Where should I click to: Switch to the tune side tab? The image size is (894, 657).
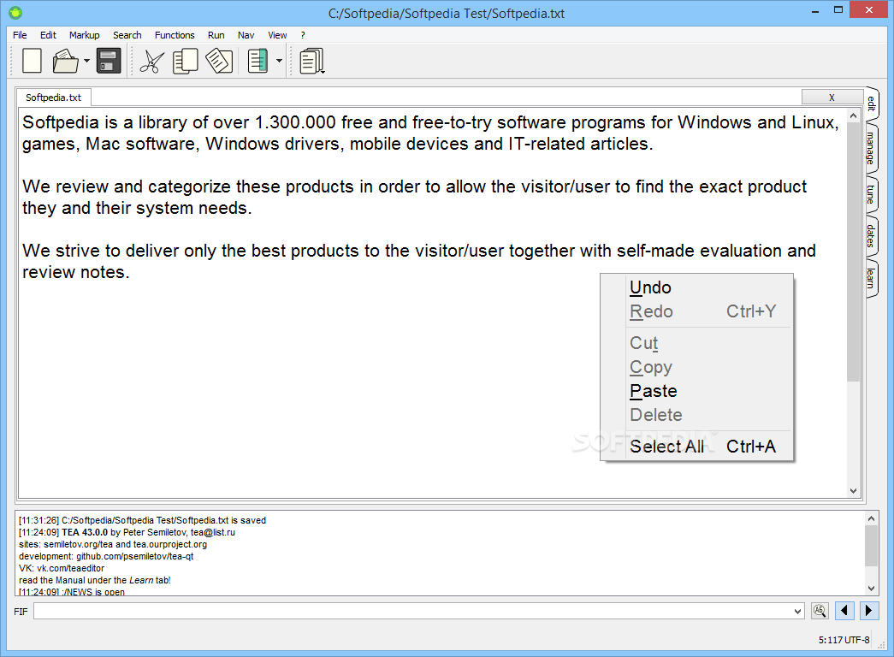pos(872,194)
